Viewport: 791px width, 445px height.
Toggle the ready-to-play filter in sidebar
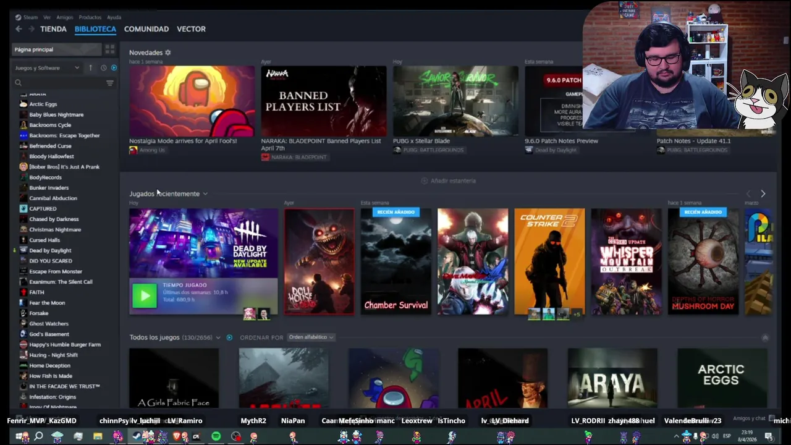(x=114, y=67)
